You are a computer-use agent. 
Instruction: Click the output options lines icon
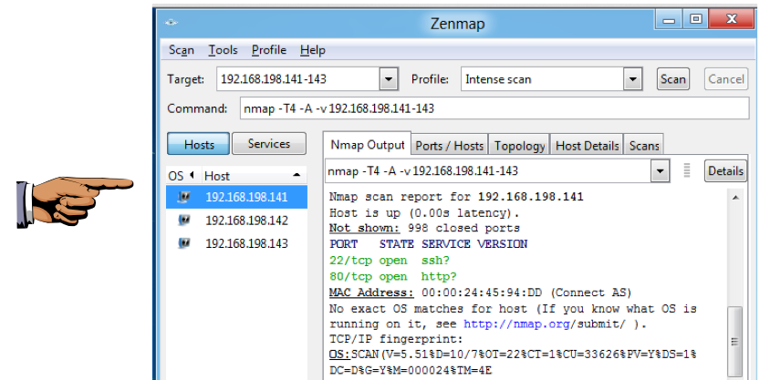click(687, 170)
